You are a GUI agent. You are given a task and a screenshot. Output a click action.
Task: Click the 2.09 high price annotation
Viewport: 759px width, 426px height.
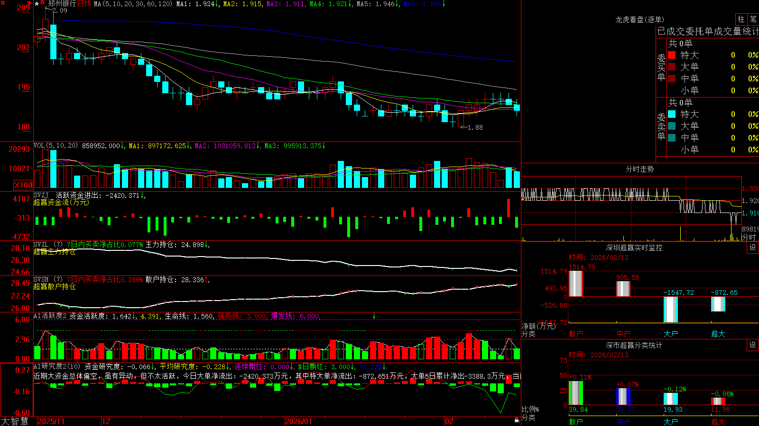60,10
